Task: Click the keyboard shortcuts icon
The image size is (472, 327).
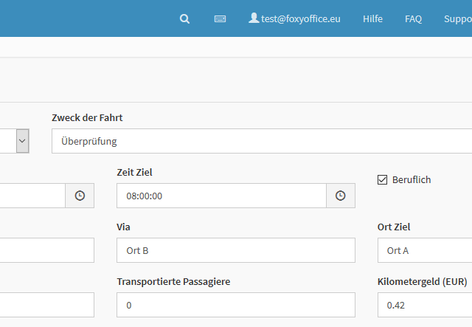Action: click(220, 18)
